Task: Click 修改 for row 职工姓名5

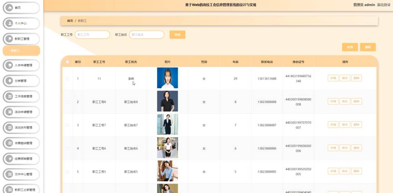Action: [345, 171]
